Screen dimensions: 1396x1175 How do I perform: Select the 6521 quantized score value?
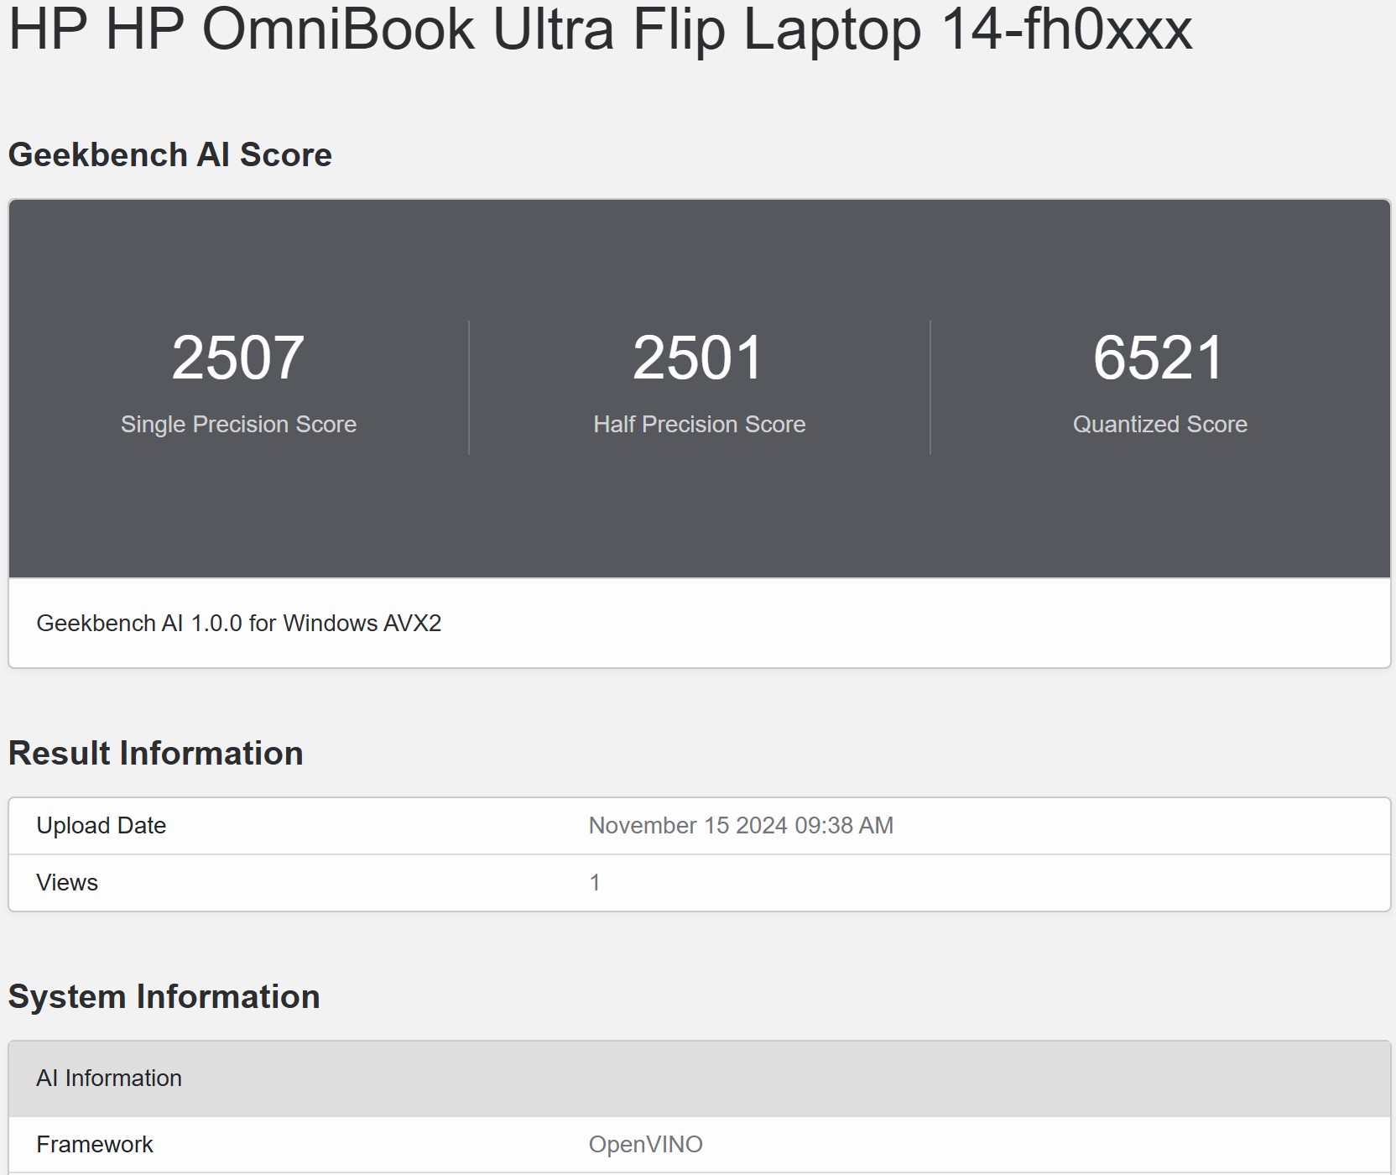point(1159,358)
